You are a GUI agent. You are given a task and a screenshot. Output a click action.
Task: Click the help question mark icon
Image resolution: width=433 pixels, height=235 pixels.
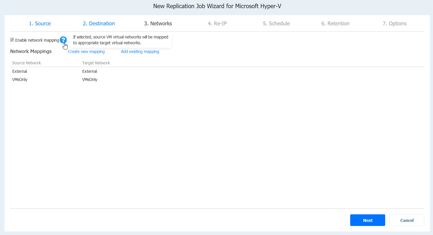pyautogui.click(x=63, y=40)
